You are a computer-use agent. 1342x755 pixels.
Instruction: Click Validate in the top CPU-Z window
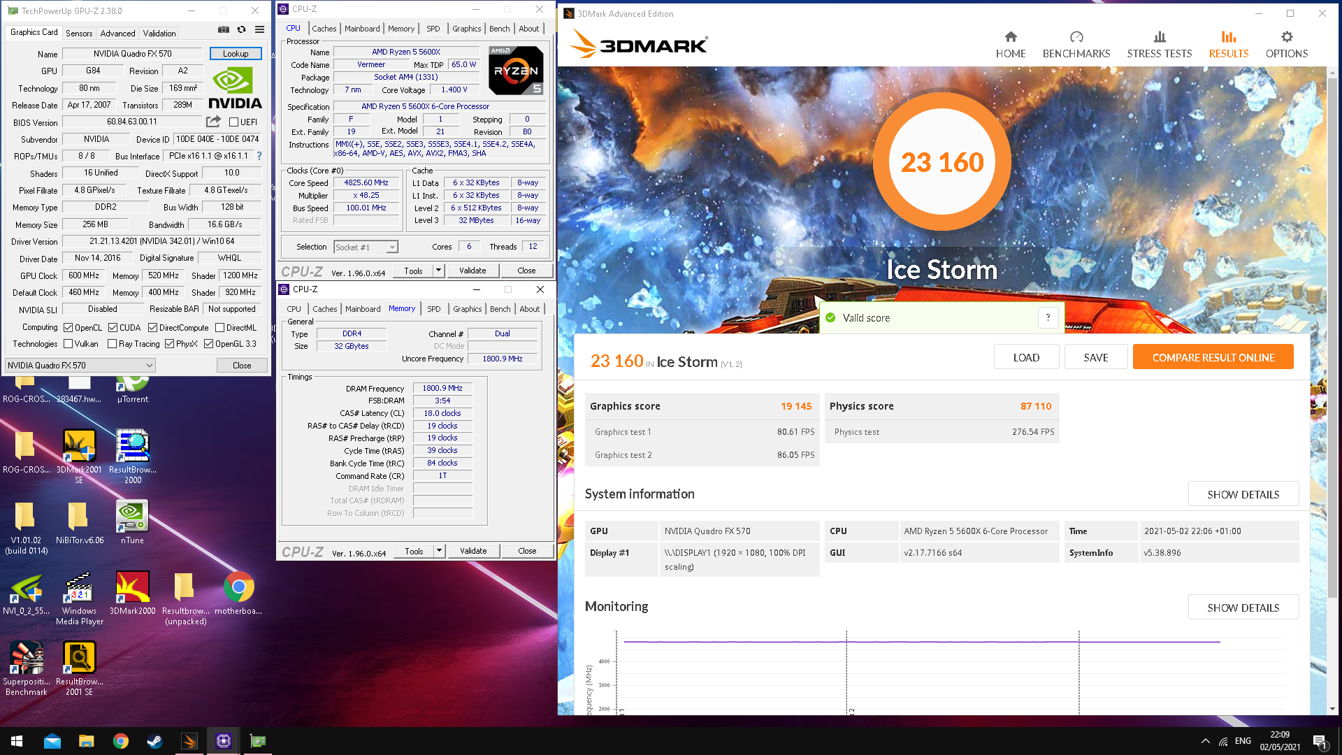coord(472,271)
